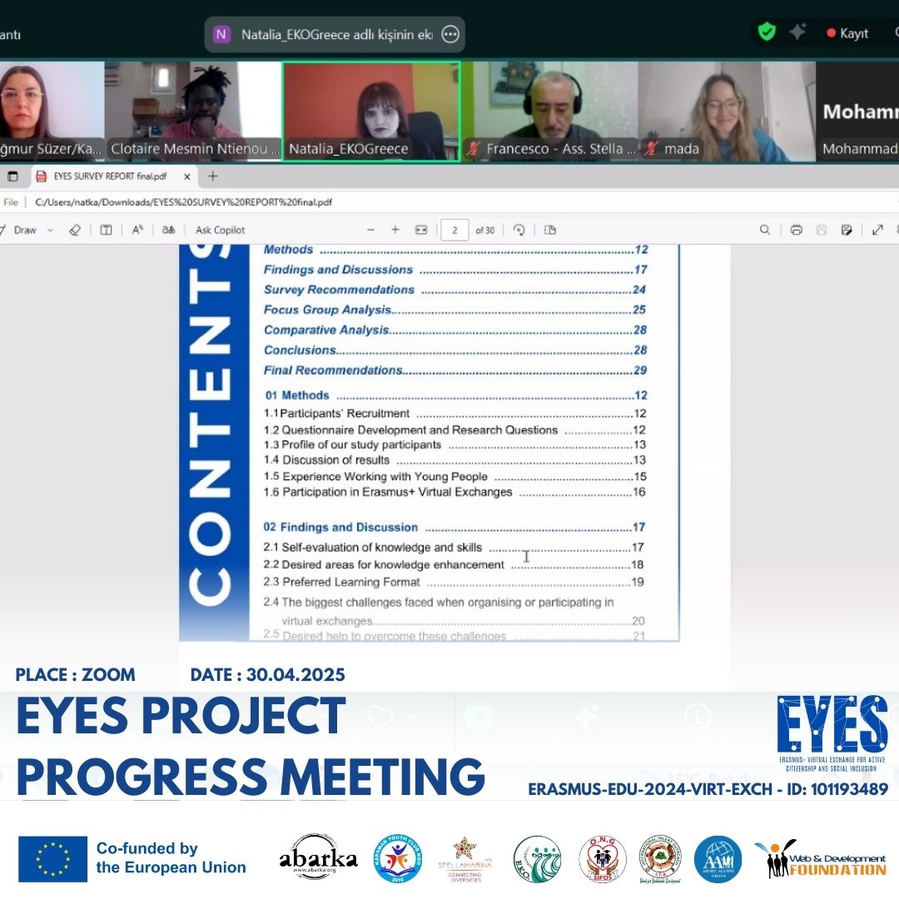Click '1.5 Experience Working with Young People'
The image size is (899, 899).
455,476
